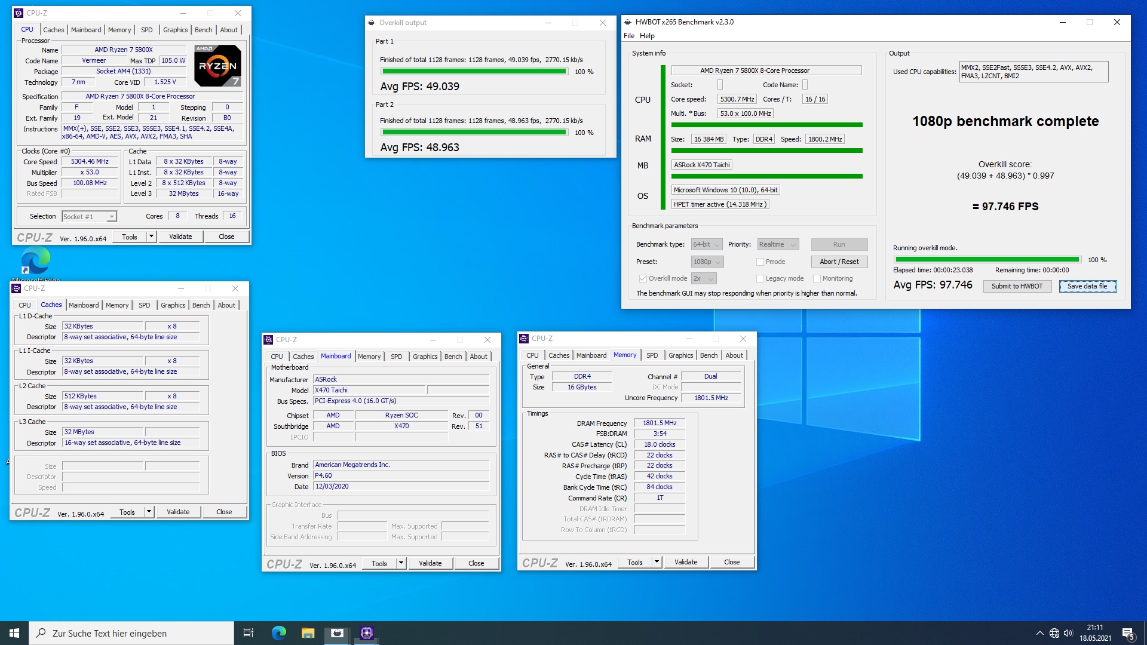Screen dimensions: 1147x645
Task: Toggle the Overkill mode checkbox
Action: (643, 278)
